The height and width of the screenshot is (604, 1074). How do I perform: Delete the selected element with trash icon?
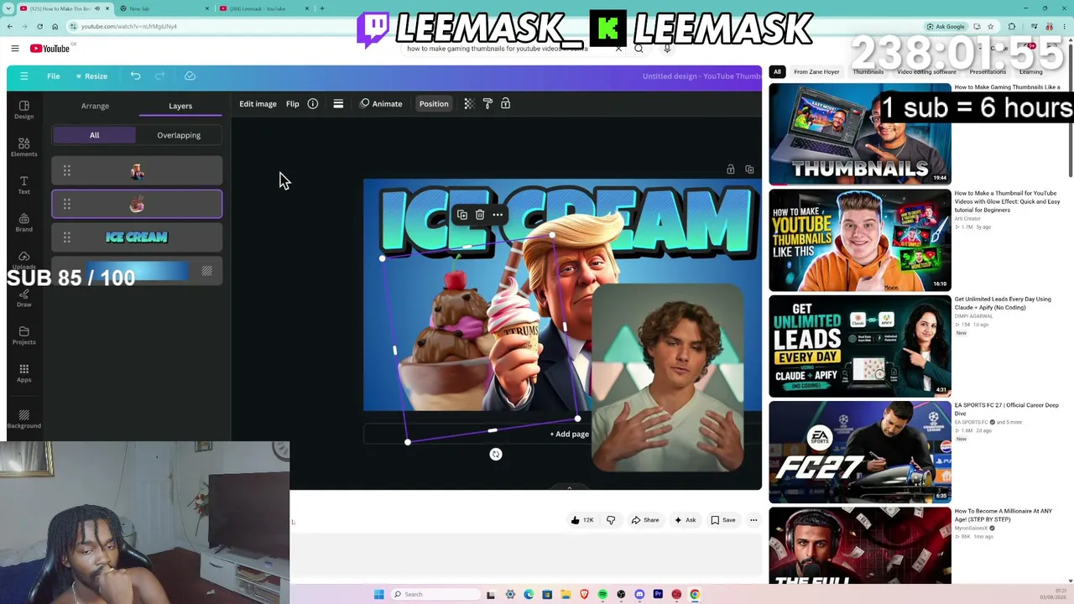(x=480, y=215)
